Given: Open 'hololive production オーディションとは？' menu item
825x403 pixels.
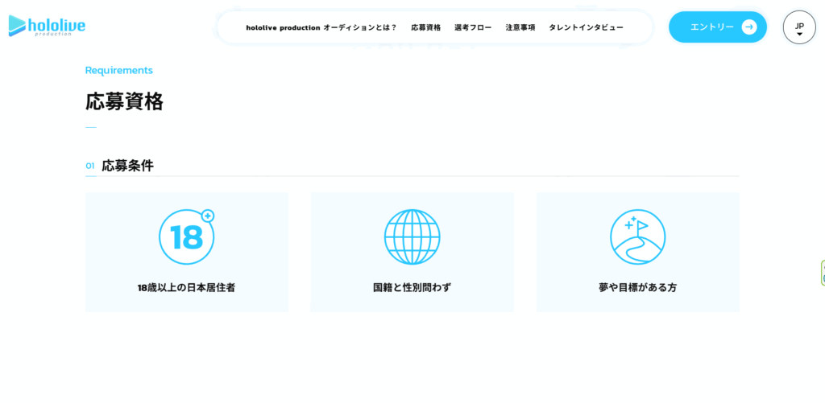Looking at the screenshot, I should click(321, 27).
